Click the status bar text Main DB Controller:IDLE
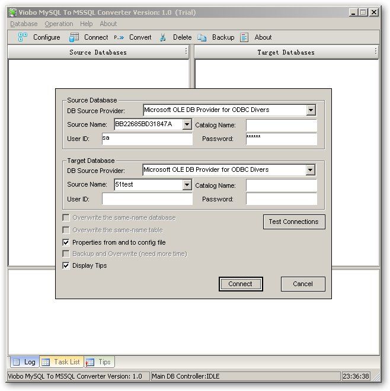This screenshot has width=390, height=391. click(x=186, y=376)
